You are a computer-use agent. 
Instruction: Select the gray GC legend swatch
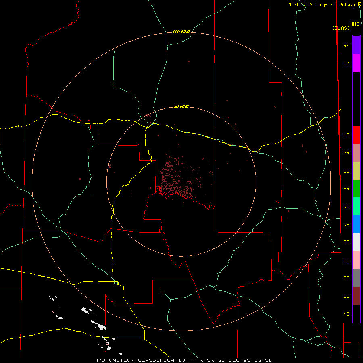coord(356,278)
